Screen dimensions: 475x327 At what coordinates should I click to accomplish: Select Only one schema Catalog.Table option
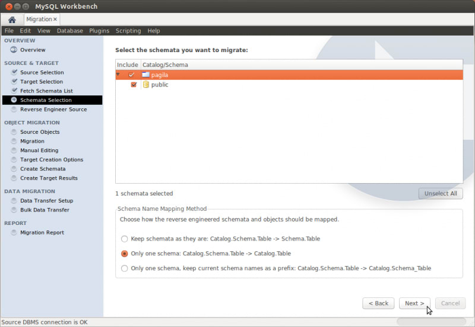tap(124, 254)
